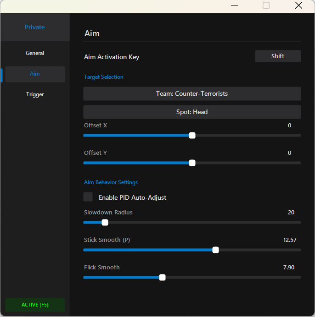Cycle the Team: Counter-Terrorists selector
Viewport: 315px width, 317px height.
coord(192,93)
